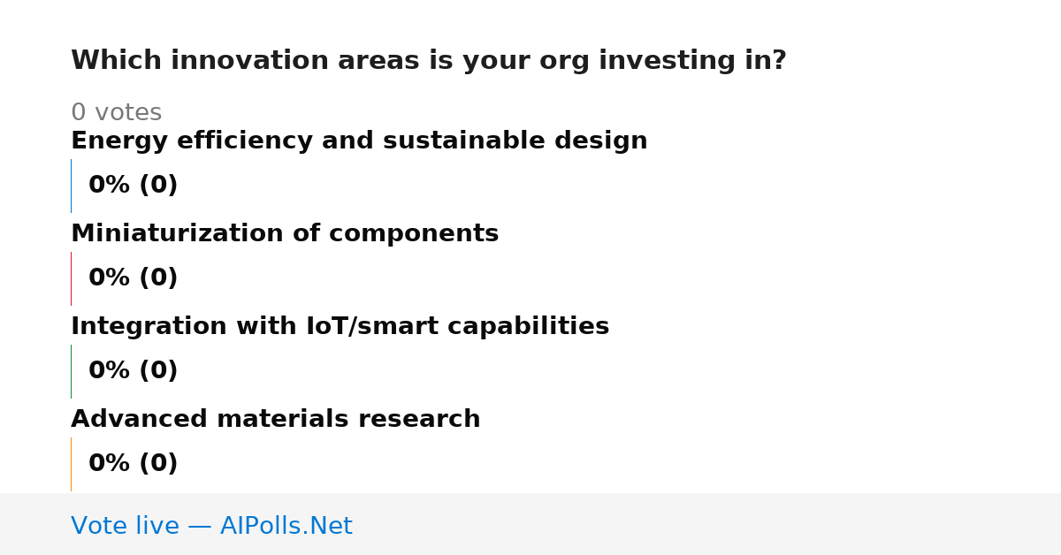Click 0% (0) result for Energy efficiency
This screenshot has height=555, width=1061.
134,186
